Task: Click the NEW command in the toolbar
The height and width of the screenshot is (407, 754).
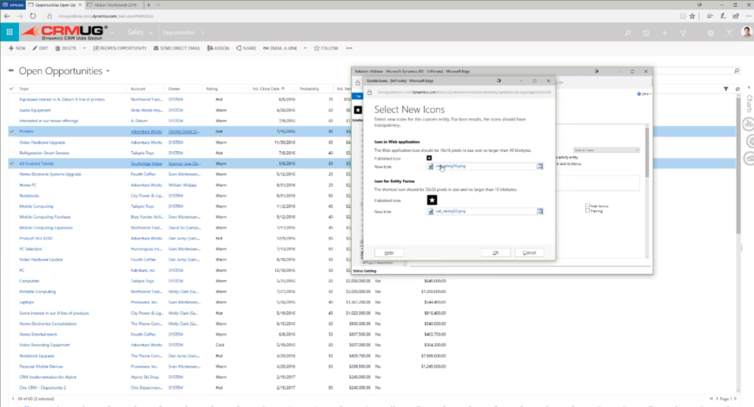Action: pos(17,48)
